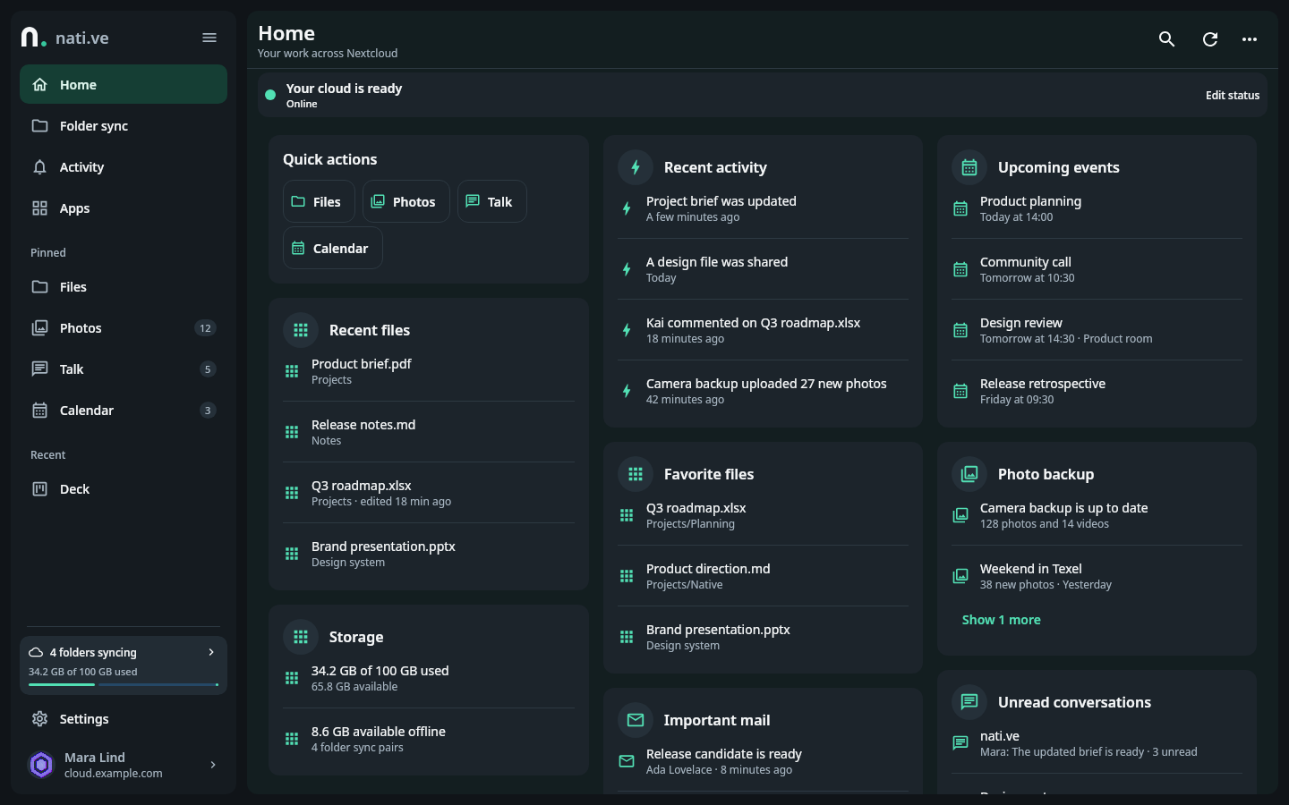This screenshot has height=805, width=1289.
Task: Click the Photo backup header icon
Action: [969, 474]
